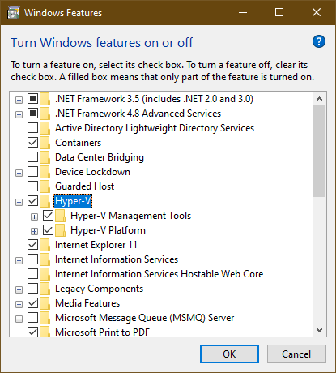
Task: Click the scrollbar down arrow
Action: coord(320,330)
